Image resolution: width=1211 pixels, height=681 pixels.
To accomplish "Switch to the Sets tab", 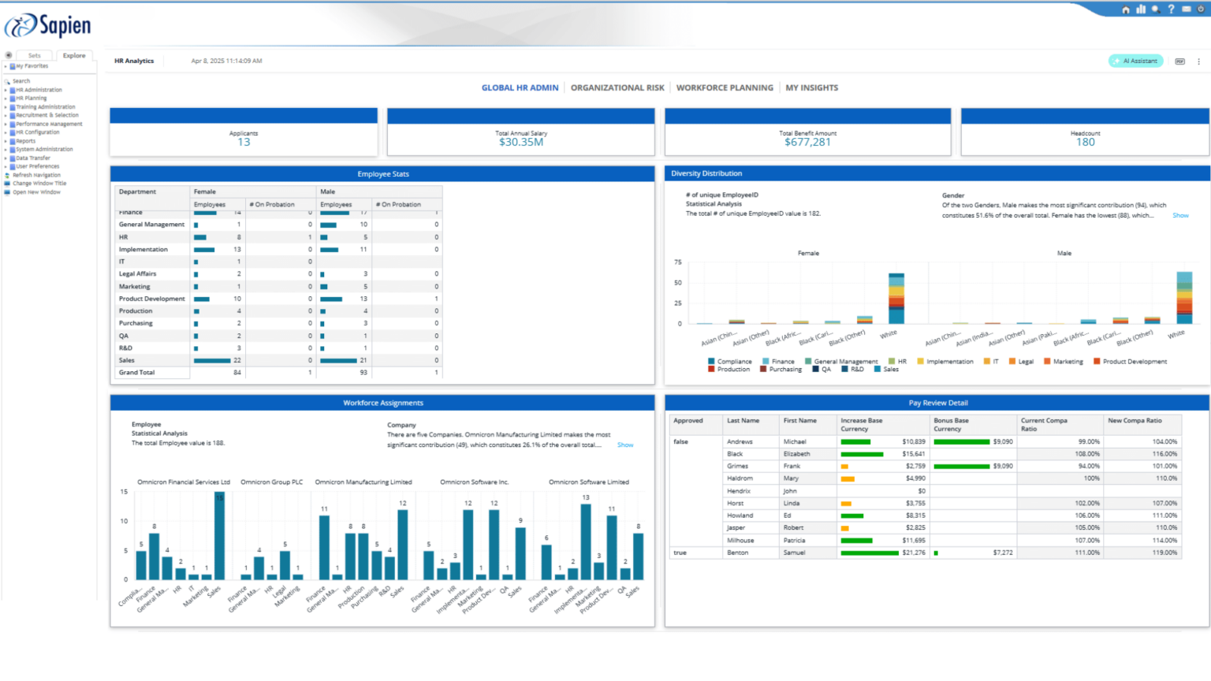I will [34, 55].
